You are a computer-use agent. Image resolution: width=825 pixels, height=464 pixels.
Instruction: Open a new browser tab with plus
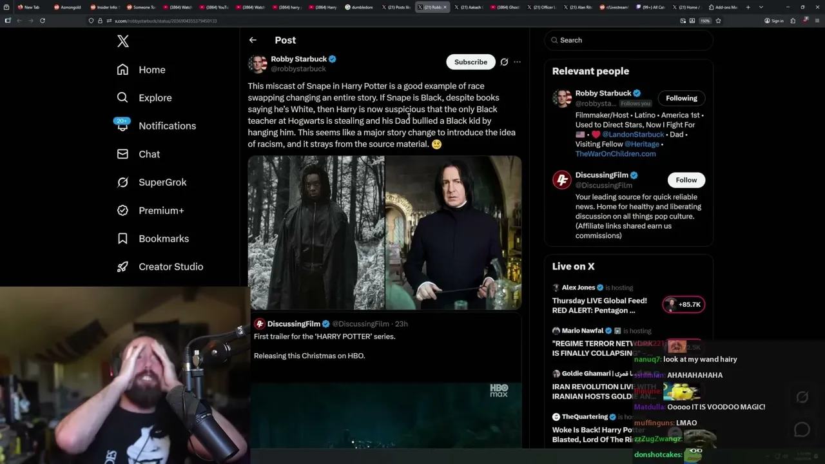[x=748, y=7]
